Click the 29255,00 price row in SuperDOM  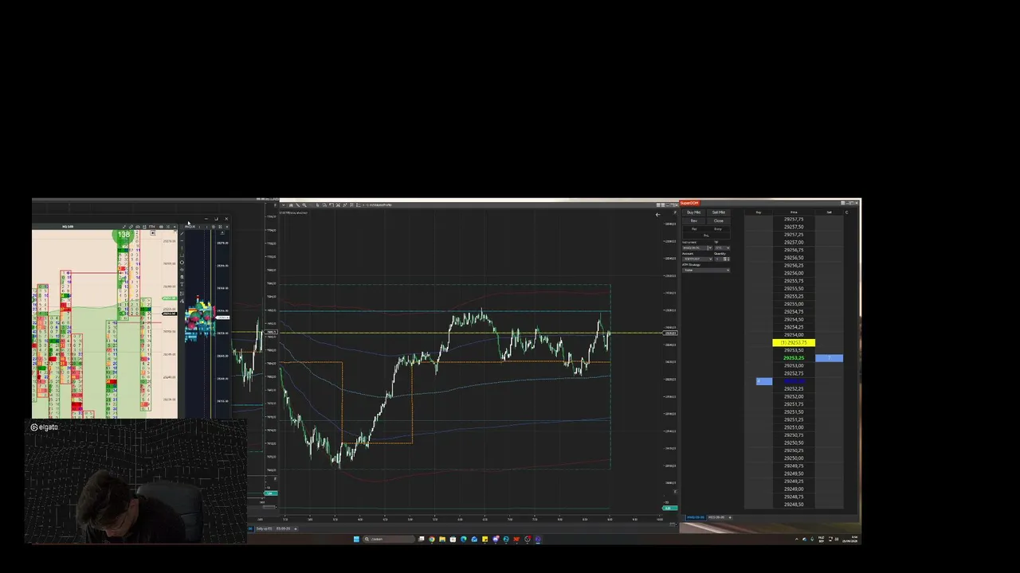click(x=794, y=304)
